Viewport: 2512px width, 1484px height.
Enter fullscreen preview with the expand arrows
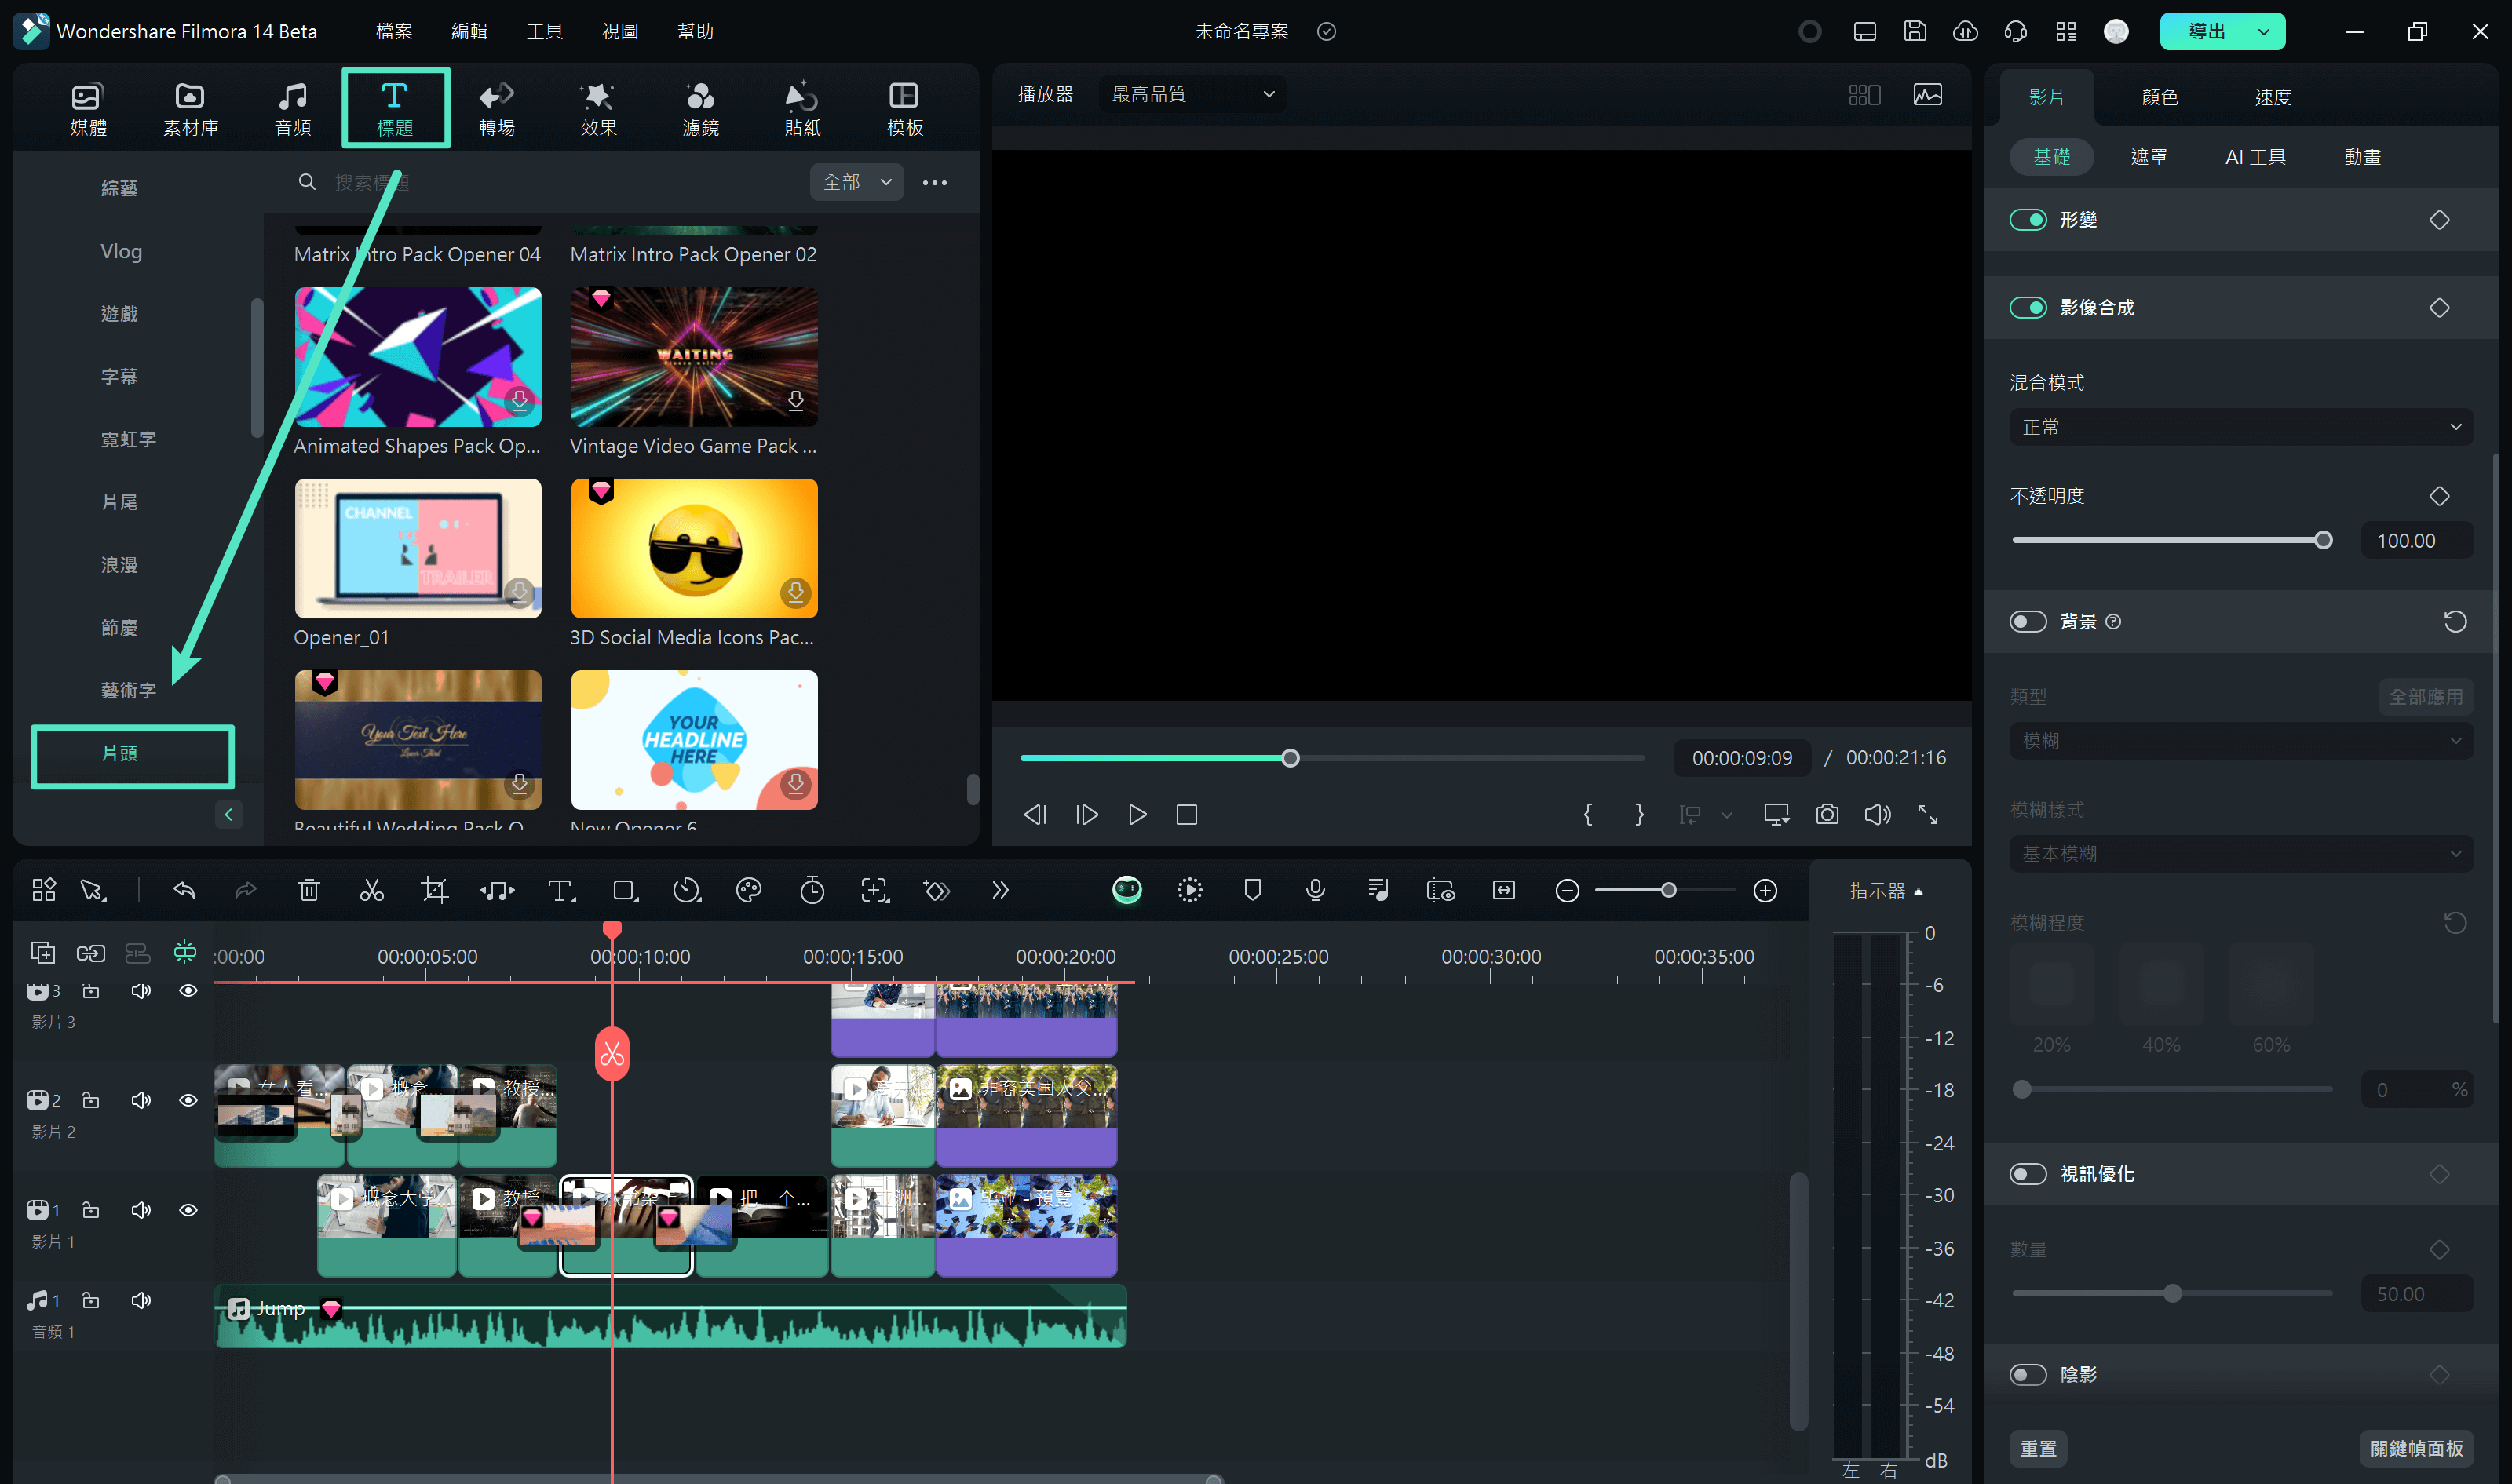tap(1927, 814)
